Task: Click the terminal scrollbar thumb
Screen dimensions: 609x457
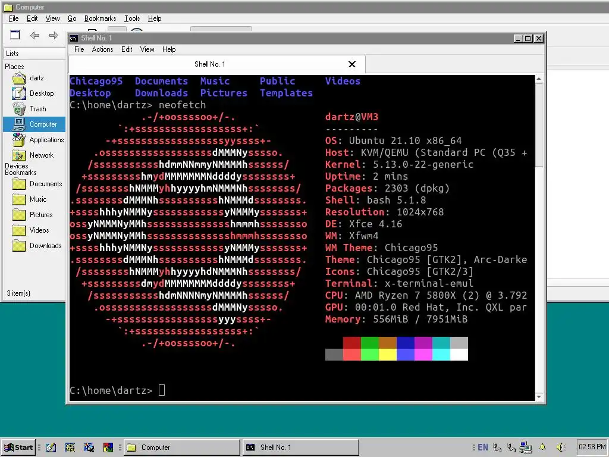Action: (x=539, y=124)
